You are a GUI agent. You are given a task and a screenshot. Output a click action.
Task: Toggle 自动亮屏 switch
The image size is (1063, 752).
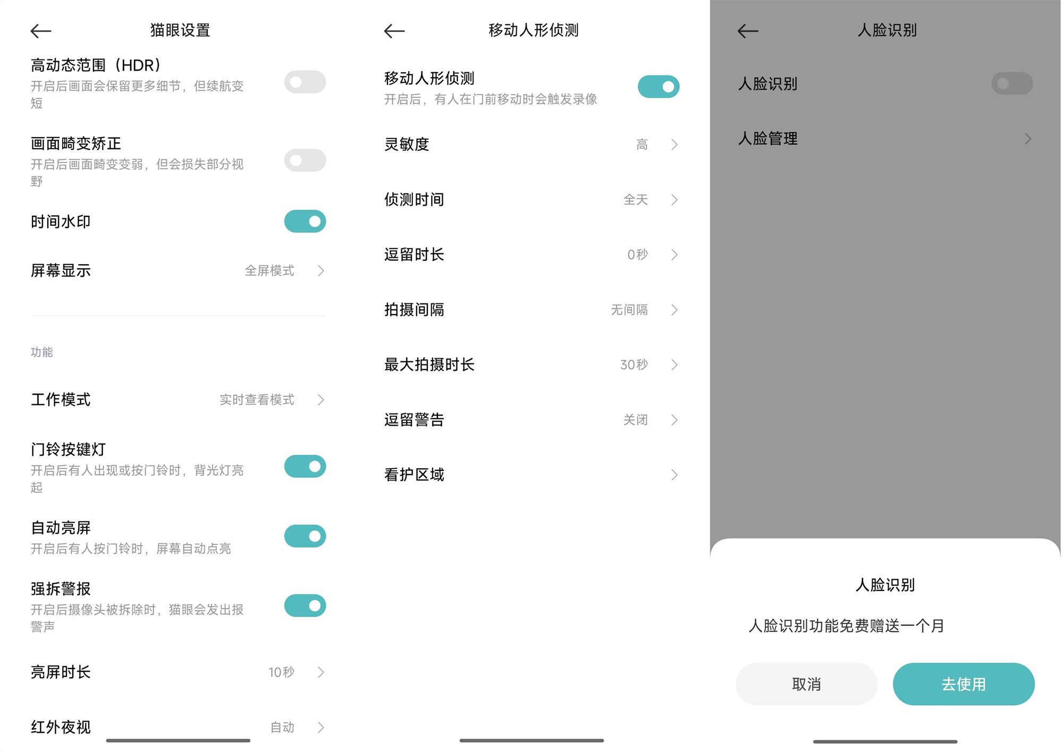coord(305,536)
